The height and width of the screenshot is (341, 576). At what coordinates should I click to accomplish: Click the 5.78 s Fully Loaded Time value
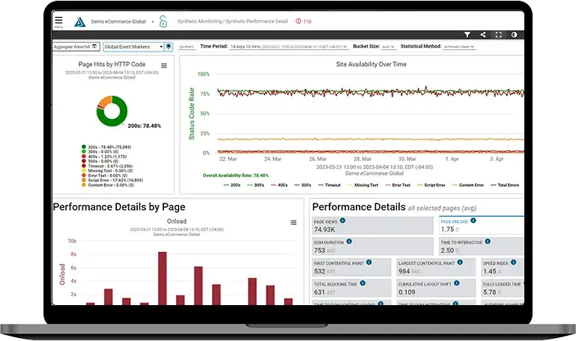[x=492, y=292]
